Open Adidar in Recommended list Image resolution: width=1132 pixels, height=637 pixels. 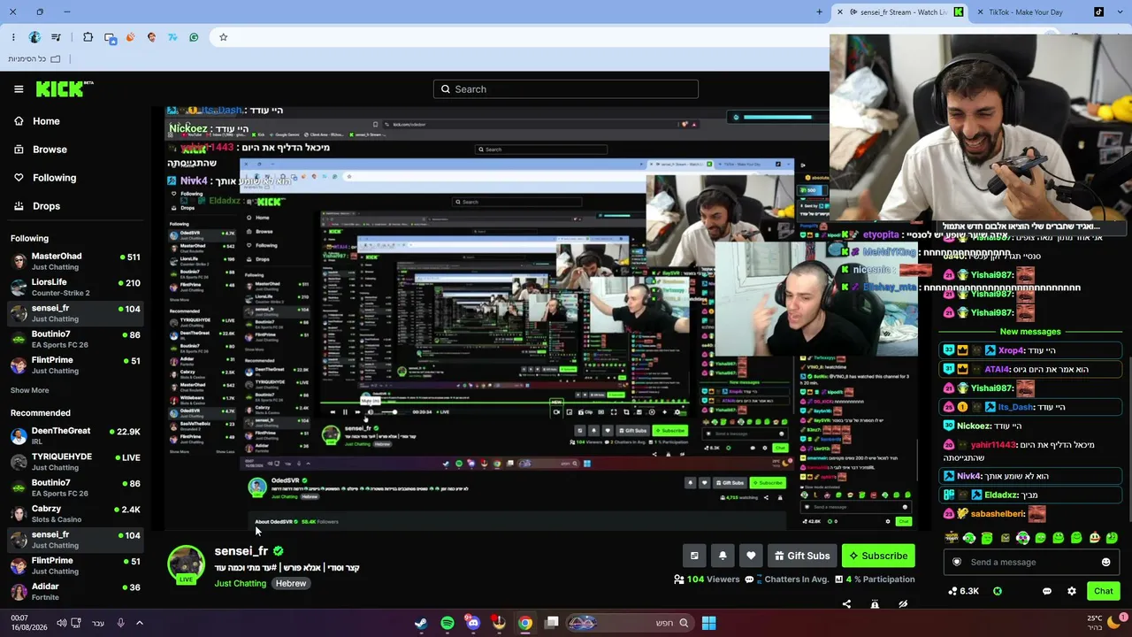(74, 592)
